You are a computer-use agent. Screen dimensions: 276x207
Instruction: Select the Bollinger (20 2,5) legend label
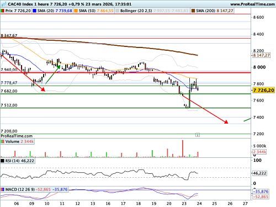(x=136, y=11)
